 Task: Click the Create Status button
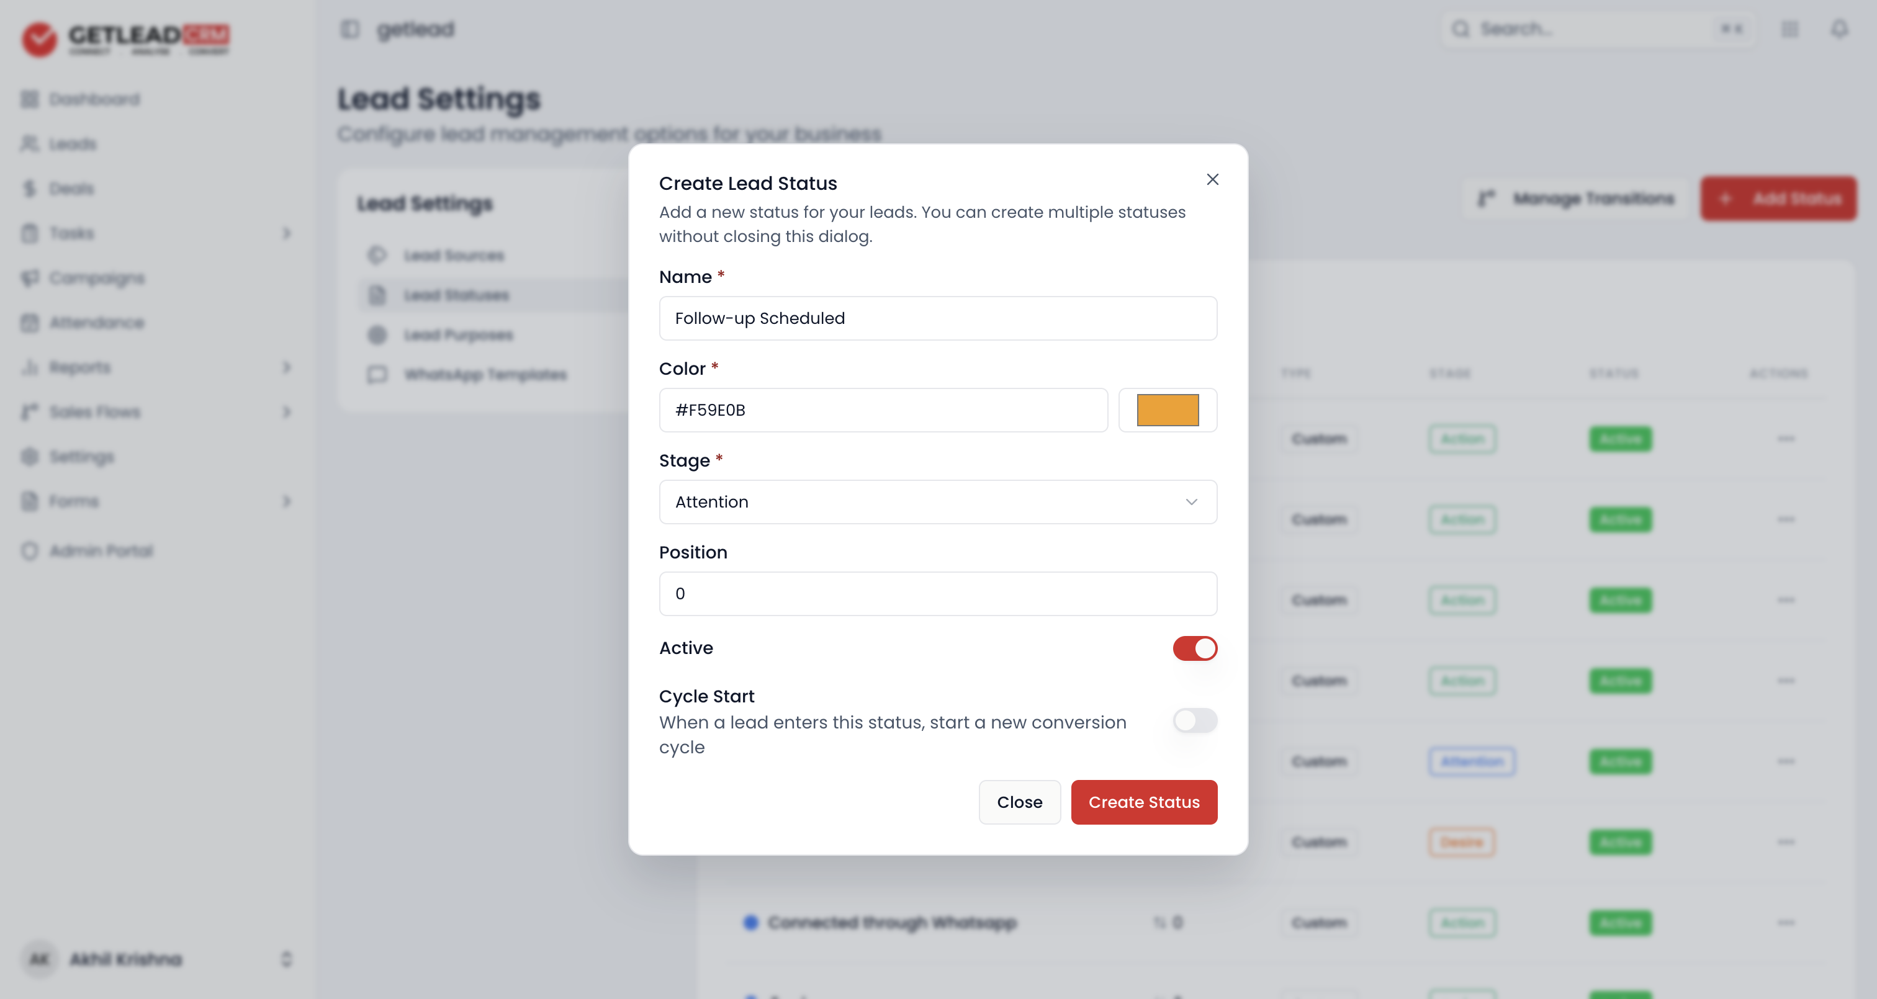tap(1144, 802)
